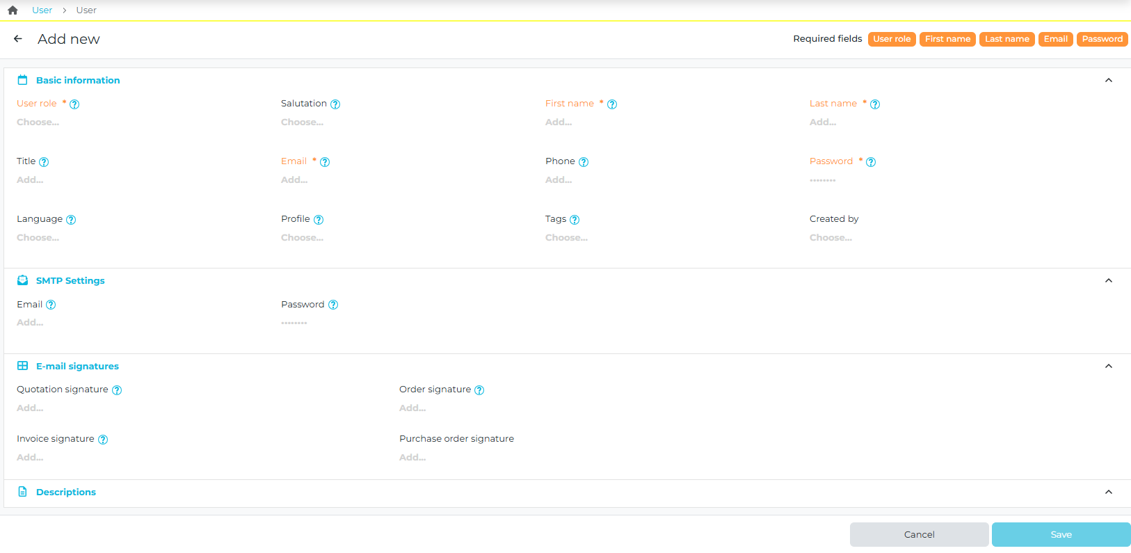Image resolution: width=1131 pixels, height=553 pixels.
Task: Click the help icon beside First name
Action: (x=612, y=104)
